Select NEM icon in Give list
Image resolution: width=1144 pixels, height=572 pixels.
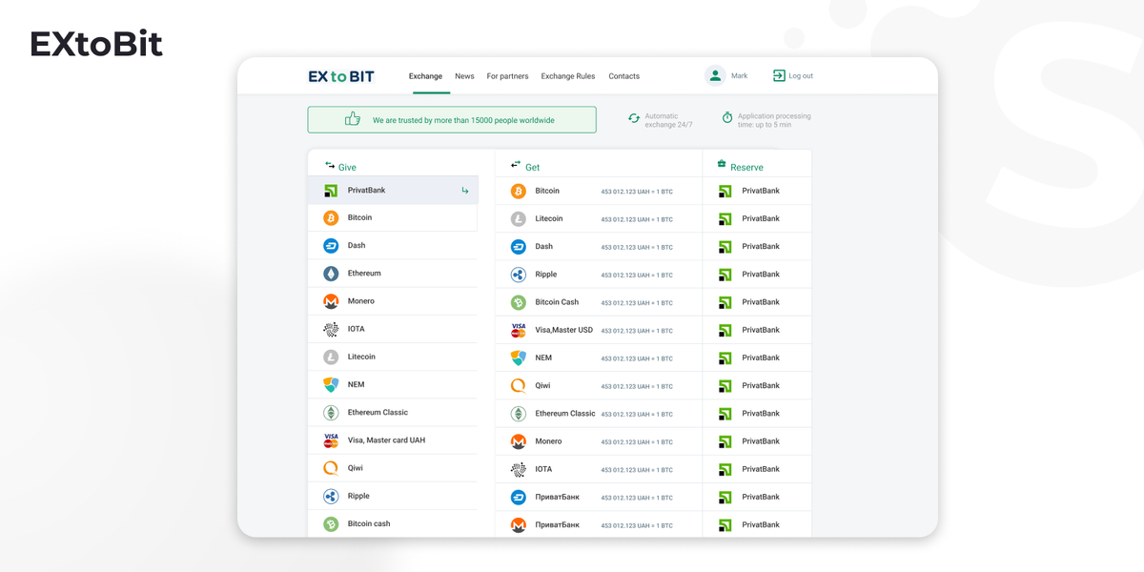331,384
